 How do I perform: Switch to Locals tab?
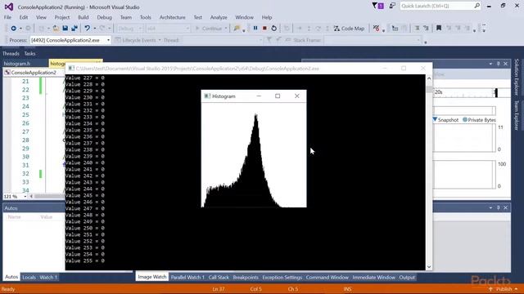29,278
